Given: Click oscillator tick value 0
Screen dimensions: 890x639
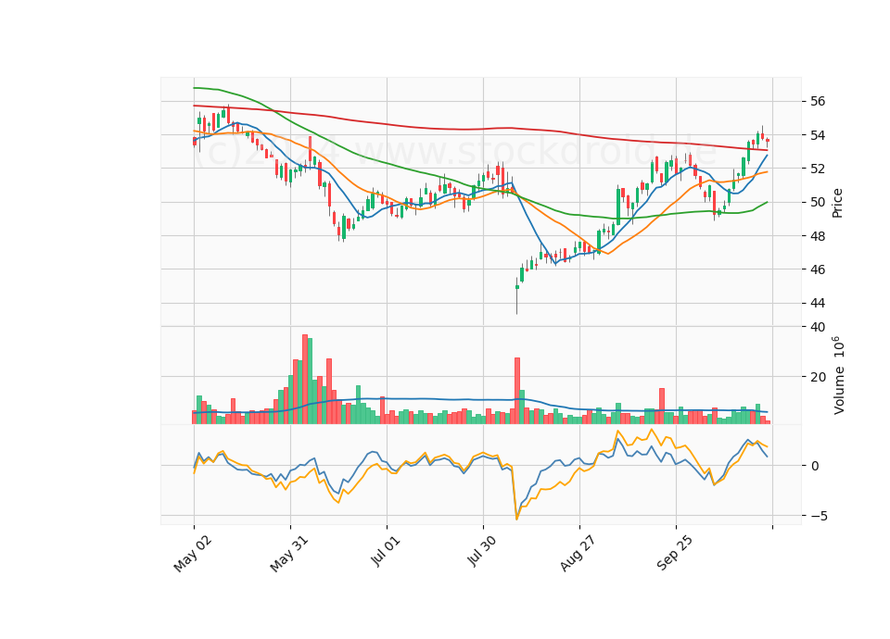Looking at the screenshot, I should tap(815, 466).
